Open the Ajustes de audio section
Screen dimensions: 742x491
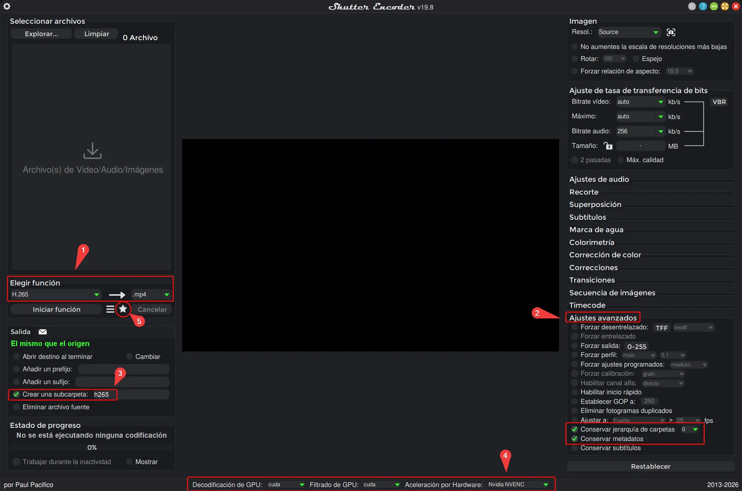coord(600,179)
